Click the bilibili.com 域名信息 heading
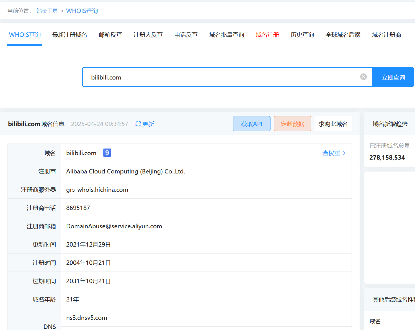Viewport: 415px width, 330px height. [x=36, y=124]
